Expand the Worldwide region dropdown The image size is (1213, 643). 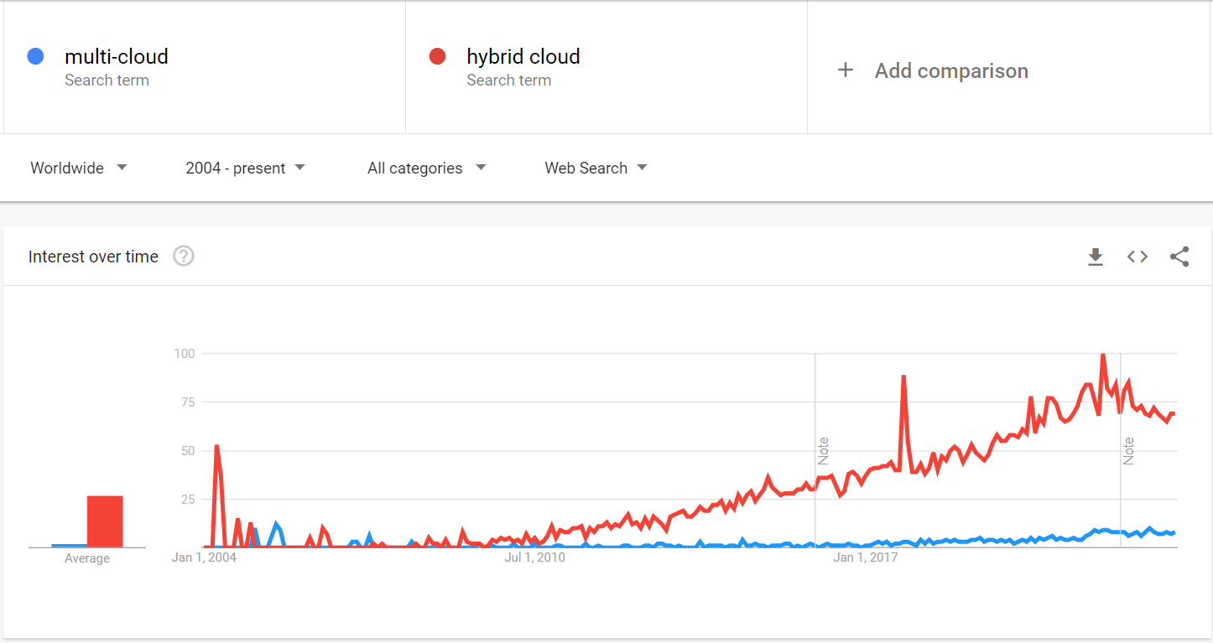79,168
